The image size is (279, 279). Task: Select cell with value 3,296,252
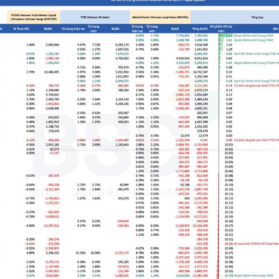point(52,253)
